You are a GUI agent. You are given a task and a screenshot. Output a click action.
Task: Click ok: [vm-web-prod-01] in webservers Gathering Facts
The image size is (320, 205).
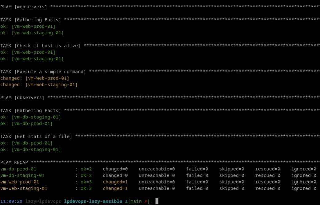coord(28,27)
